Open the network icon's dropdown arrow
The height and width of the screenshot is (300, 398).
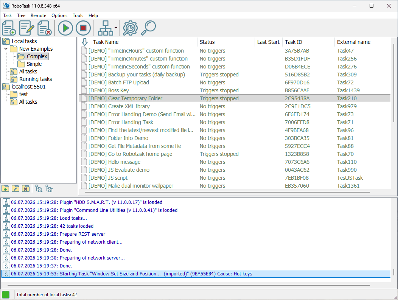[x=116, y=28]
